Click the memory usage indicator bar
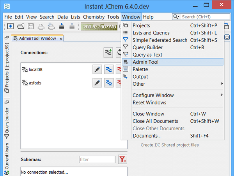 point(99,26)
